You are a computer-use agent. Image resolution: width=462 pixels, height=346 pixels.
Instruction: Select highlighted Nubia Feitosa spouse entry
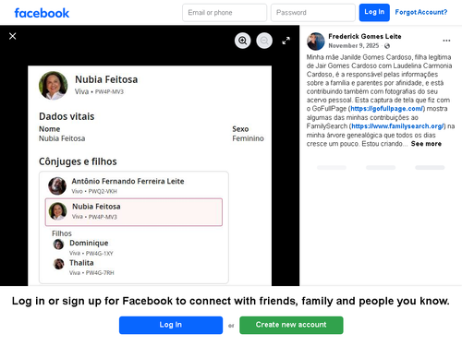coord(134,212)
